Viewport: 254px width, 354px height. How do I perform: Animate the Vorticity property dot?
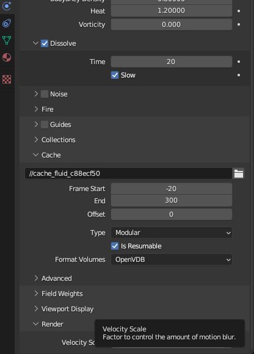coord(239,24)
